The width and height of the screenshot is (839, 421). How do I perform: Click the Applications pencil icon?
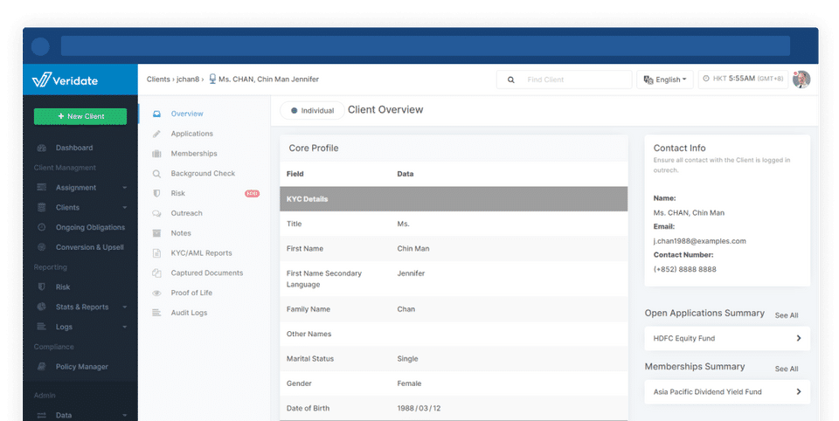156,134
